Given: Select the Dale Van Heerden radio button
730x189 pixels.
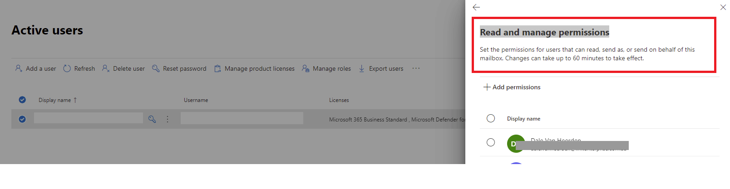Looking at the screenshot, I should [x=491, y=142].
